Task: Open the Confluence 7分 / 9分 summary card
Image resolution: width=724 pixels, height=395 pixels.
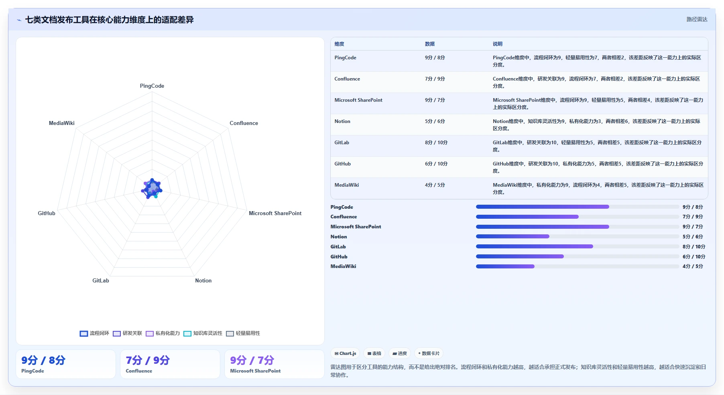Action: (x=170, y=364)
